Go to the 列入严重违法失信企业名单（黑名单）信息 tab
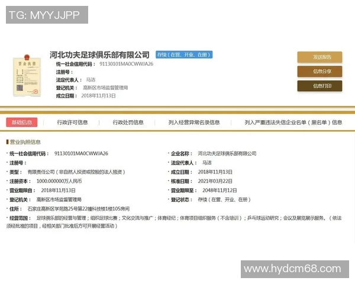The width and height of the screenshot is (355, 284). point(293,122)
